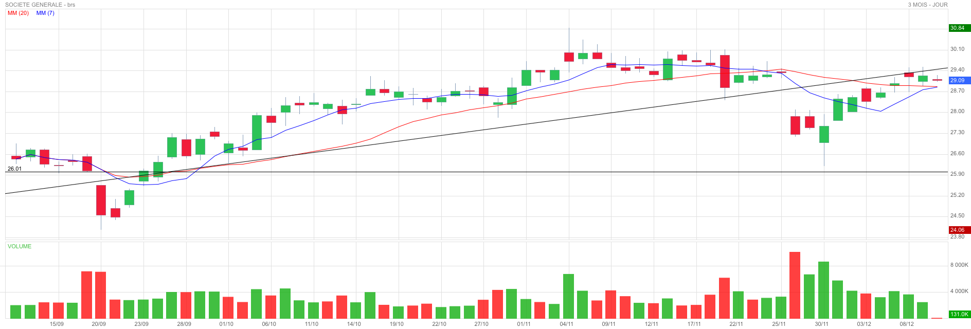Click the 08/12 date label
971x329 pixels.
click(x=907, y=324)
